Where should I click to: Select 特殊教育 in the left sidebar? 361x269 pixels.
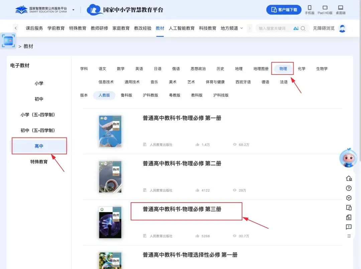click(39, 162)
